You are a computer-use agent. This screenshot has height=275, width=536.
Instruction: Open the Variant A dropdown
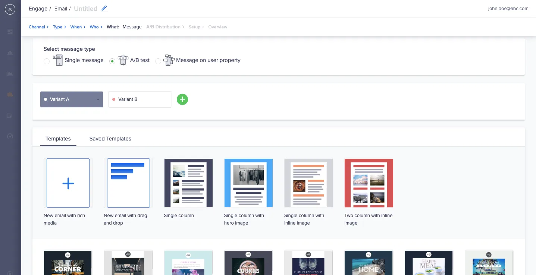(98, 99)
